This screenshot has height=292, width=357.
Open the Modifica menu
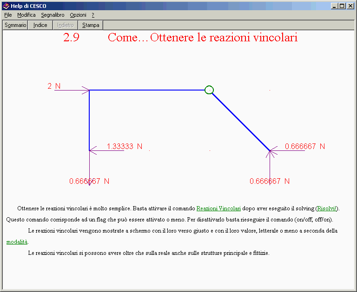tap(26, 15)
